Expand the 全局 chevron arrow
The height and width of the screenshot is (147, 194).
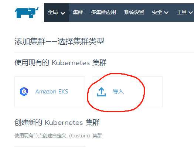pos(63,13)
